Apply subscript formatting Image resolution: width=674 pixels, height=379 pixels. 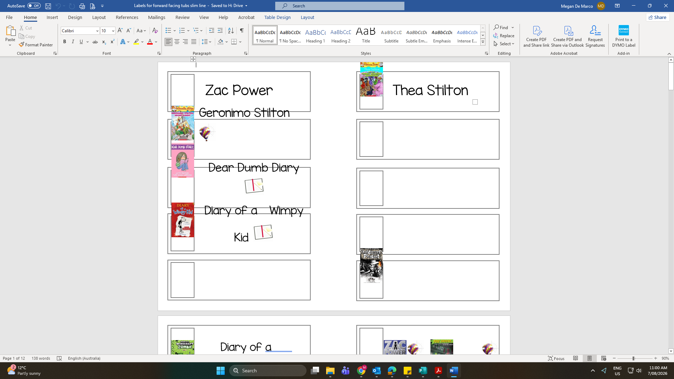coord(104,42)
